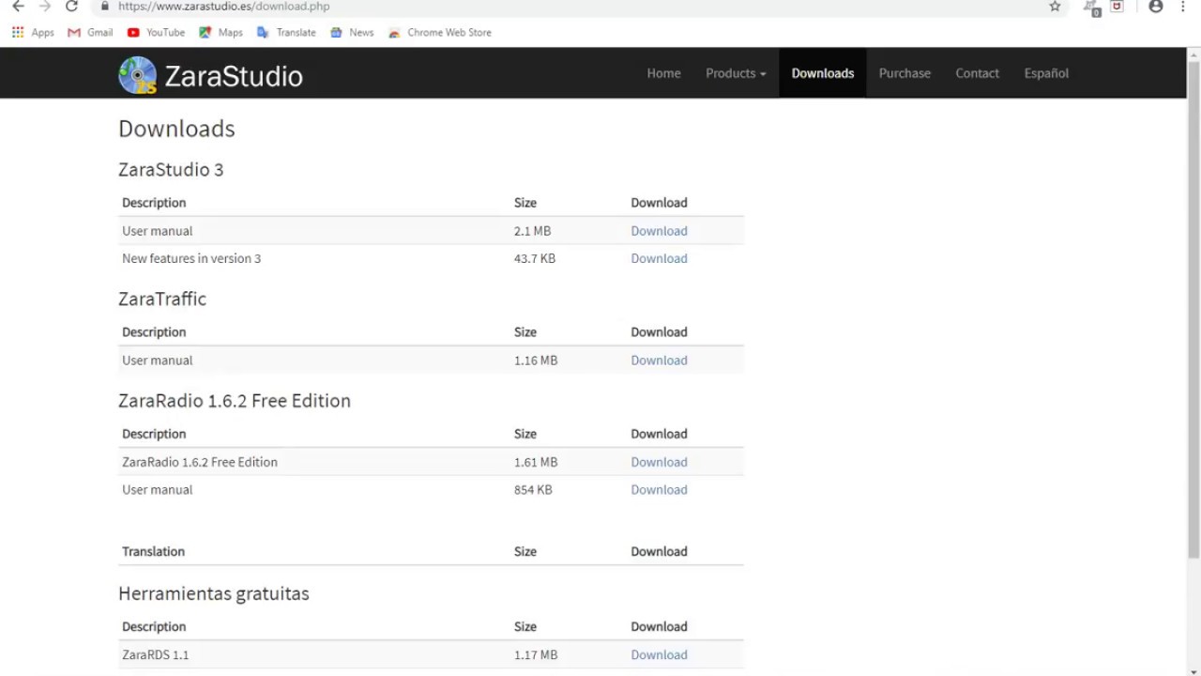
Task: Click the padlock site security icon
Action: point(104,6)
